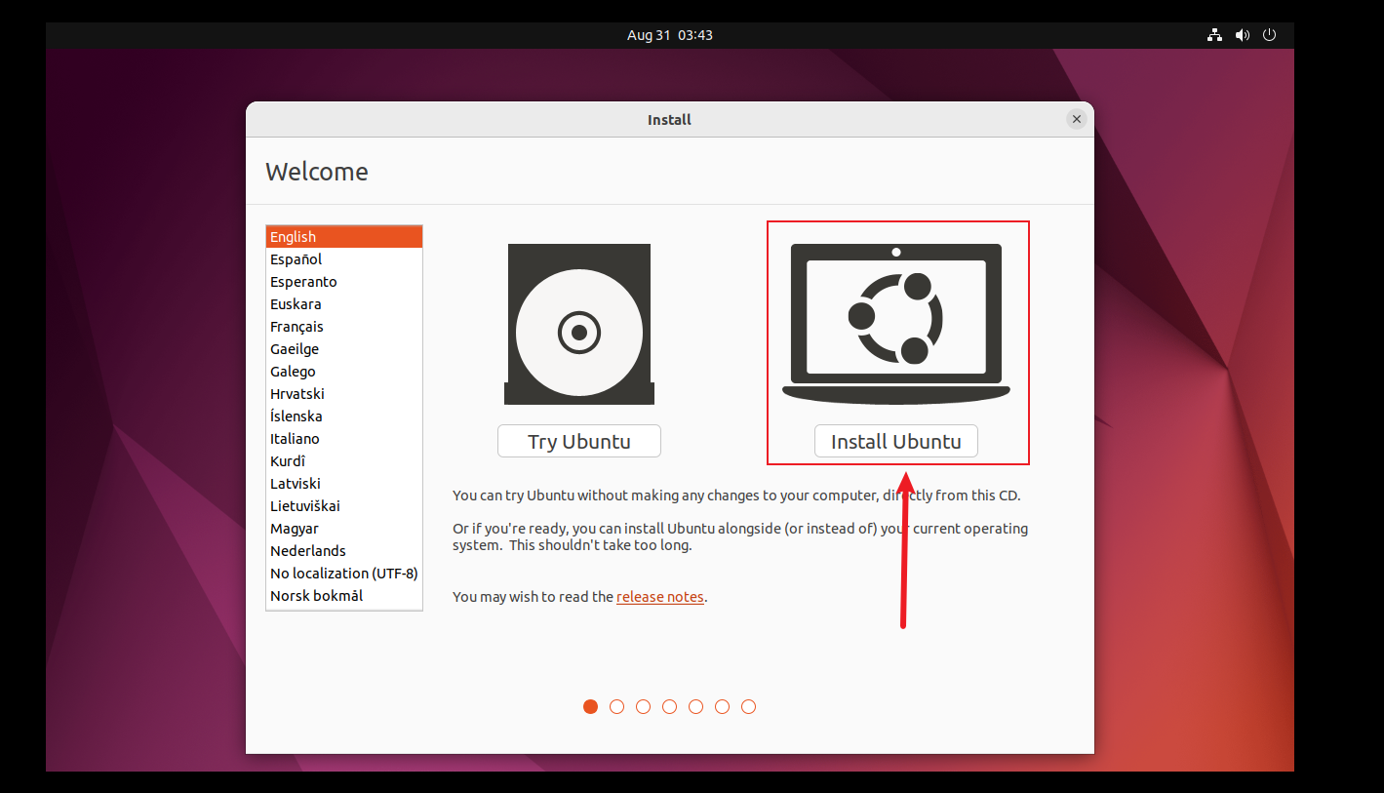Select Latviski in the language list
The height and width of the screenshot is (793, 1384).
[x=344, y=484]
